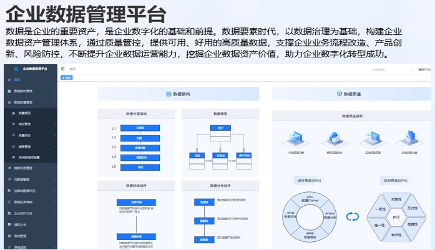Click the 质量报告 submenu icon
This screenshot has height=250, width=435.
click(x=13, y=135)
